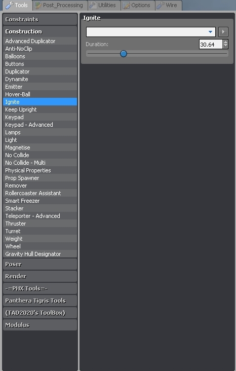The width and height of the screenshot is (236, 371).
Task: Click the Utilities tab wrench icon
Action: (93, 5)
